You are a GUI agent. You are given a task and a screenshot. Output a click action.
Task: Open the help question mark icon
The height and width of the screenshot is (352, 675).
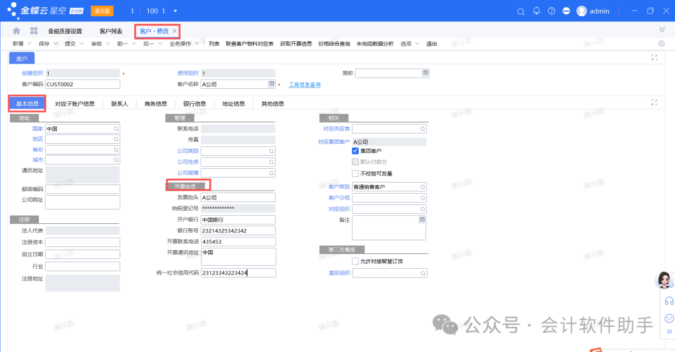pos(551,11)
